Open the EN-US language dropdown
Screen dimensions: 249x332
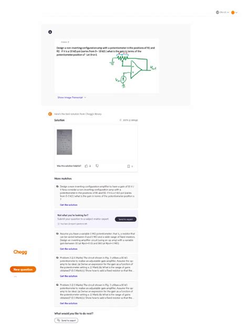[x=222, y=12]
